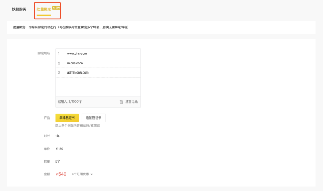Click the ¥540 total amount
This screenshot has height=191, width=323.
(x=61, y=174)
